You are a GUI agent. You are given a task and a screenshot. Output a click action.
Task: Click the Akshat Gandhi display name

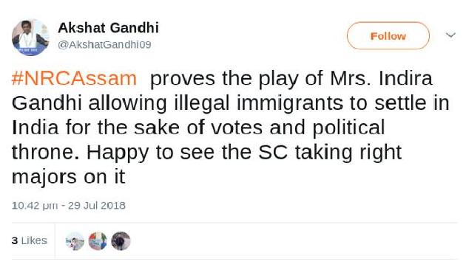tap(108, 28)
